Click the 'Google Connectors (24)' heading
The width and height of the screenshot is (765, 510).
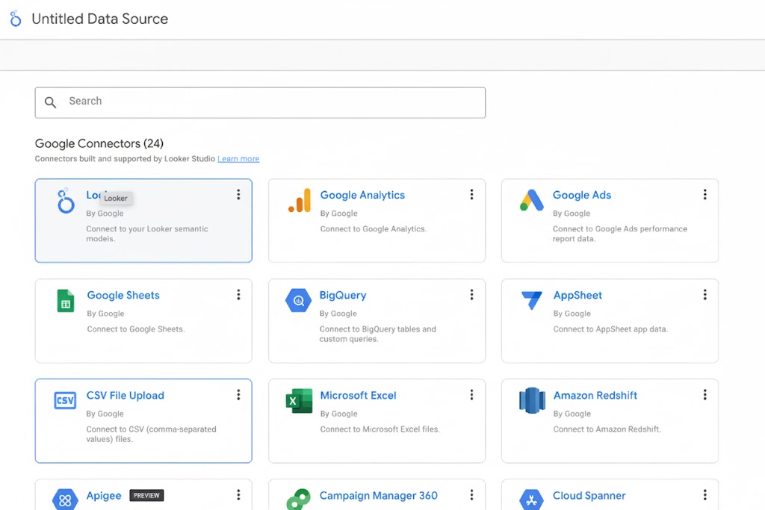pyautogui.click(x=99, y=143)
